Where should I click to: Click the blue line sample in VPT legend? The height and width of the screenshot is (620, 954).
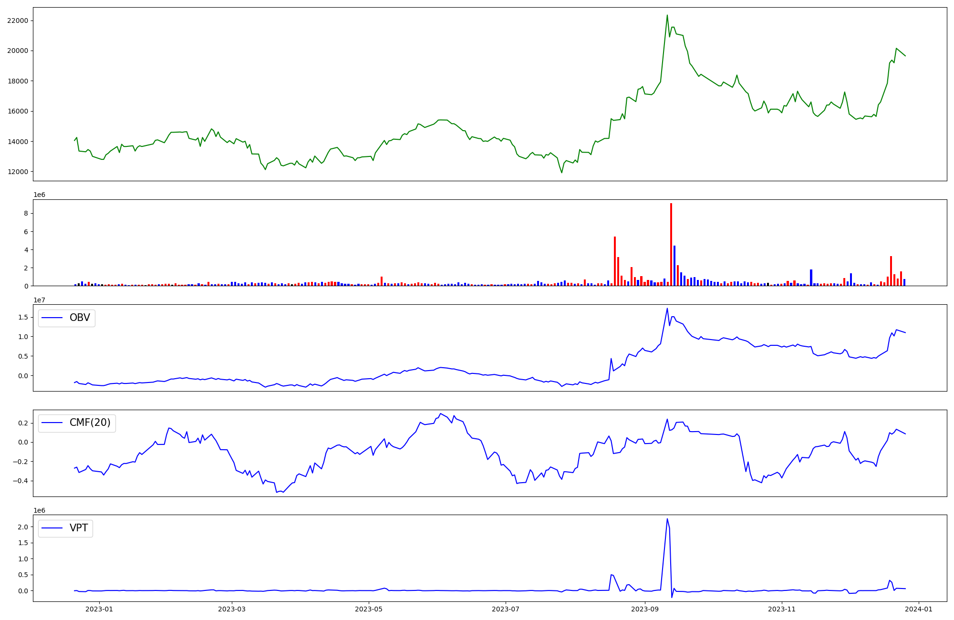coord(52,528)
